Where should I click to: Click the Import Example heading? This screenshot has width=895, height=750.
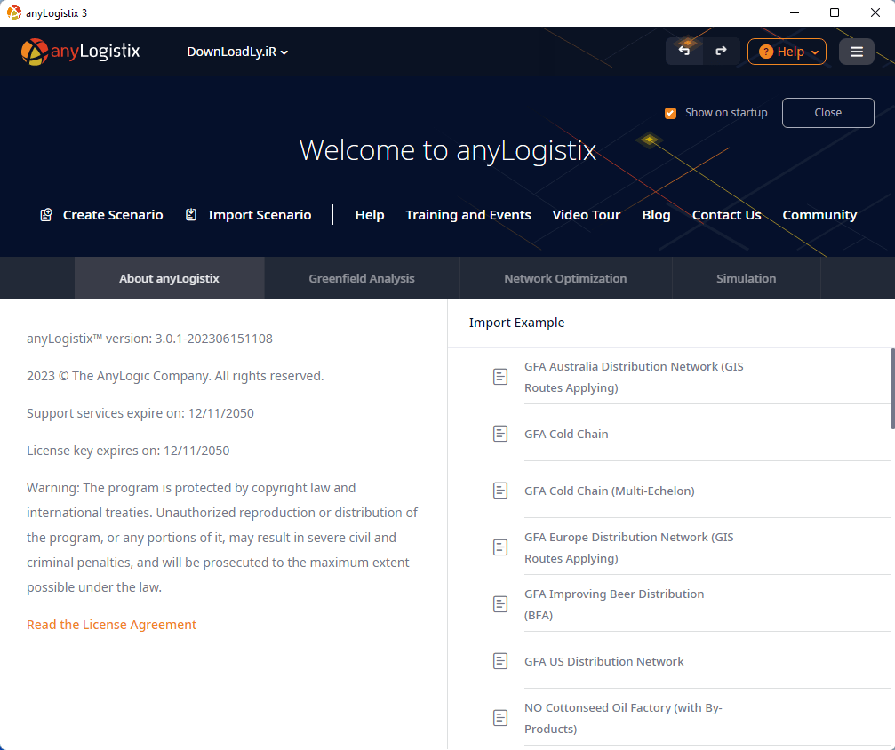pyautogui.click(x=516, y=323)
